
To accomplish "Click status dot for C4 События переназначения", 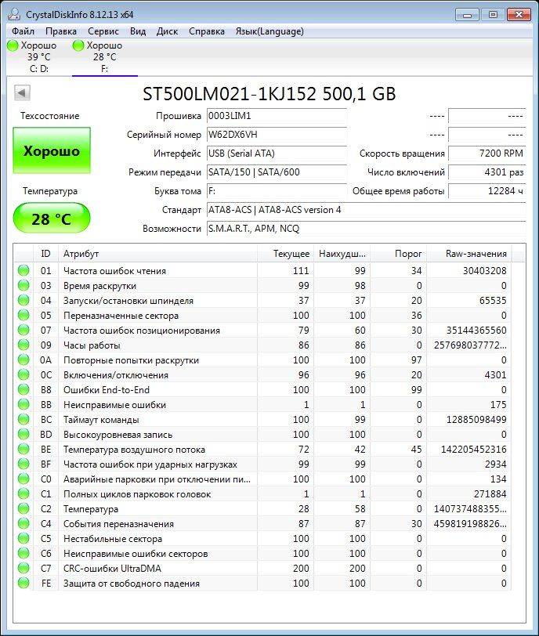I will point(24,523).
